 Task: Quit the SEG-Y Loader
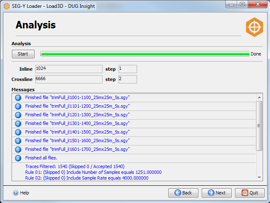250,193
